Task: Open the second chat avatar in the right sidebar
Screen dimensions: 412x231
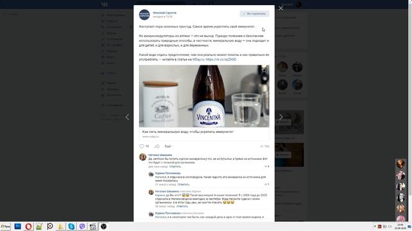Action: [x=400, y=175]
